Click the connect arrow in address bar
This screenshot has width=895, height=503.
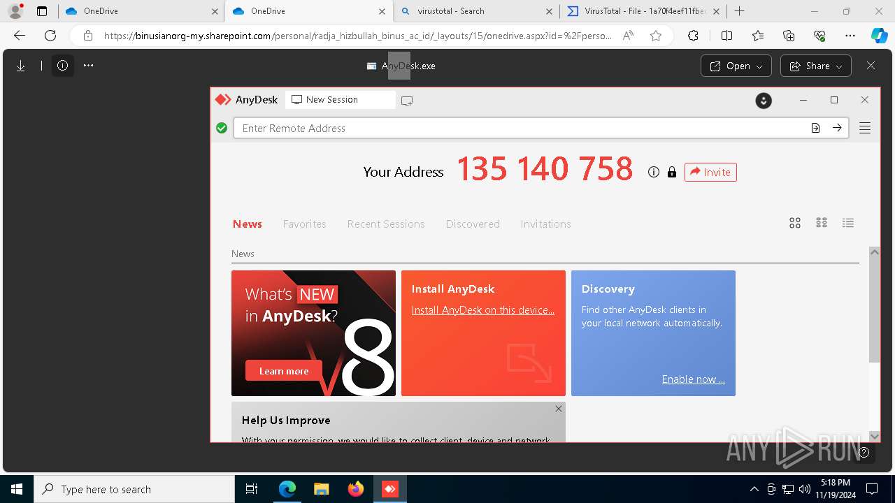[x=837, y=128]
